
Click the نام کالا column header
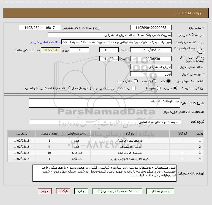tap(130, 133)
